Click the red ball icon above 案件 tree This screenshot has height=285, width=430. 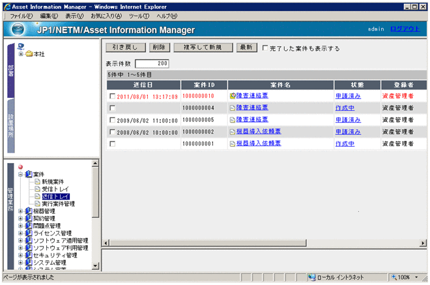pyautogui.click(x=21, y=167)
